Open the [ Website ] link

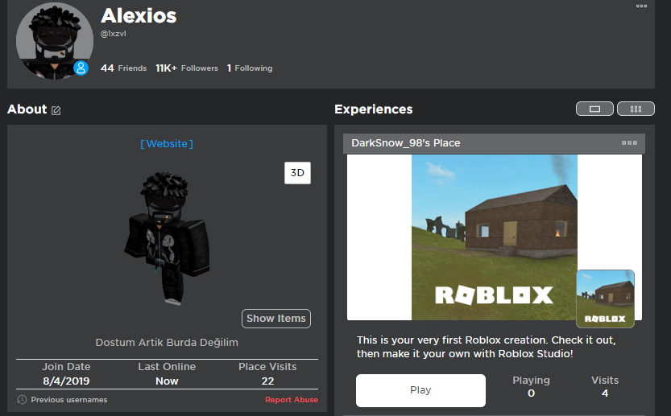[x=167, y=144]
